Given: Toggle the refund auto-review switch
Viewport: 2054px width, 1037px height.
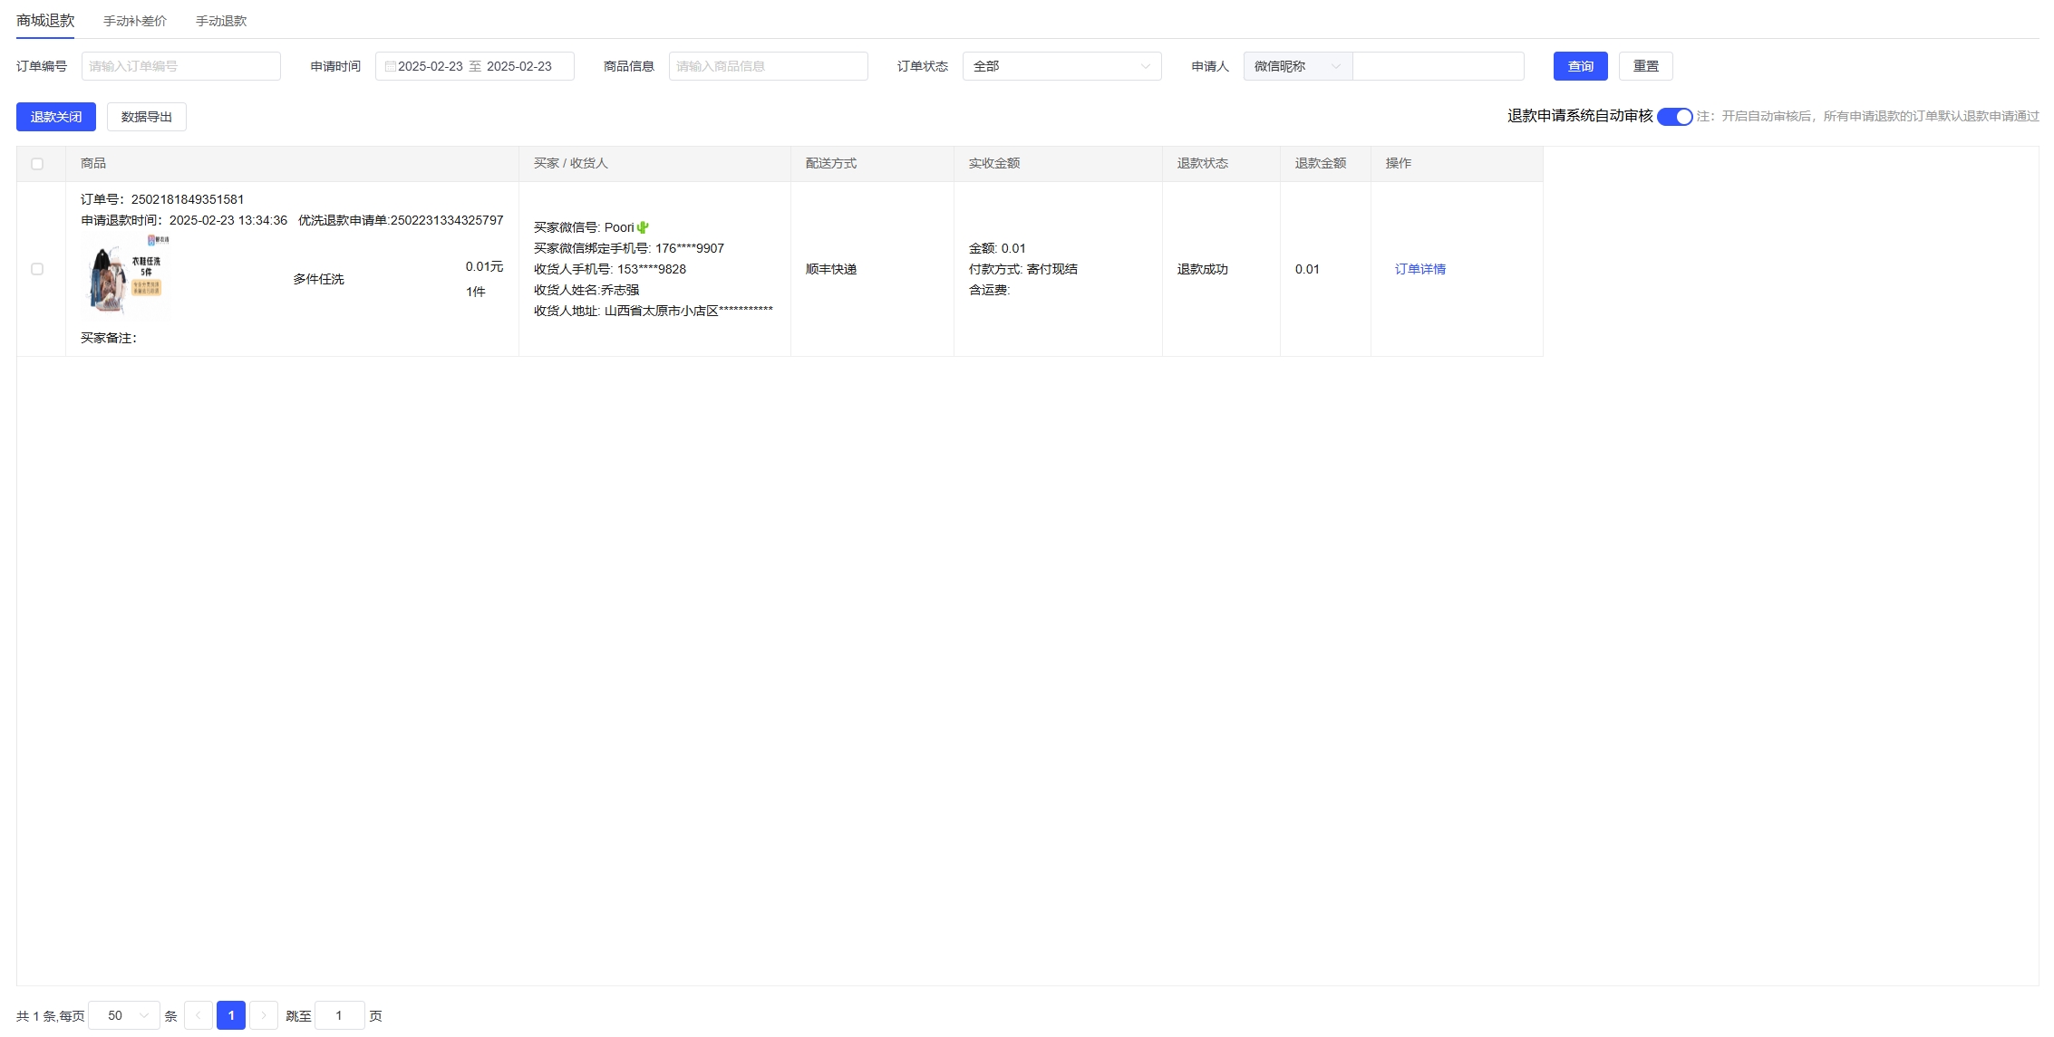Looking at the screenshot, I should [1674, 117].
